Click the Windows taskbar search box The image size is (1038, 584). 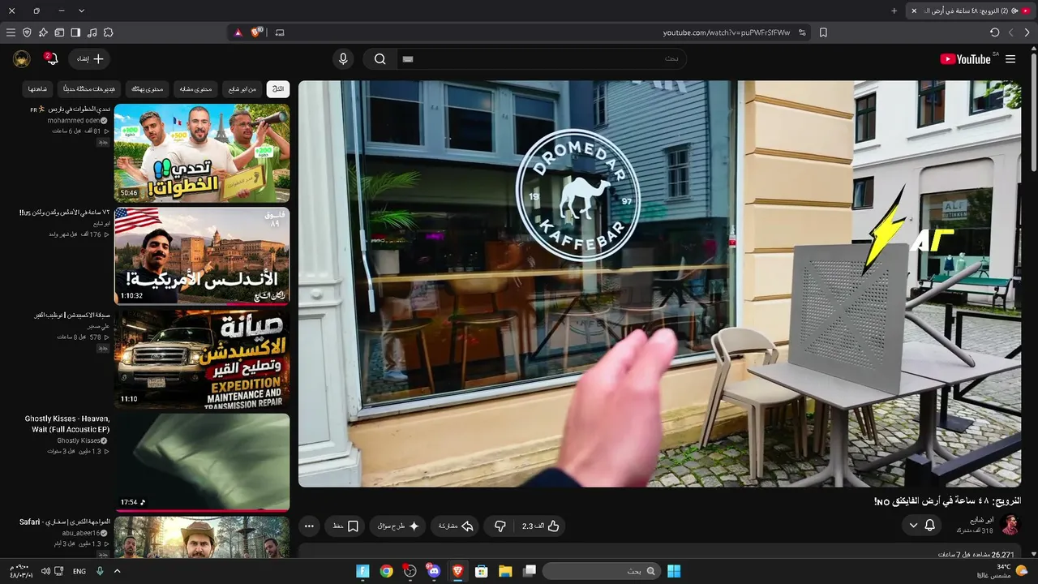601,571
